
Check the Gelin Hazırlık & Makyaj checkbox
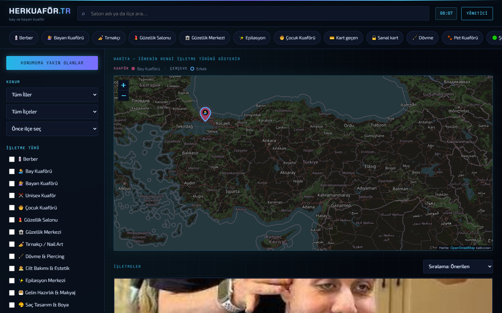(x=12, y=293)
